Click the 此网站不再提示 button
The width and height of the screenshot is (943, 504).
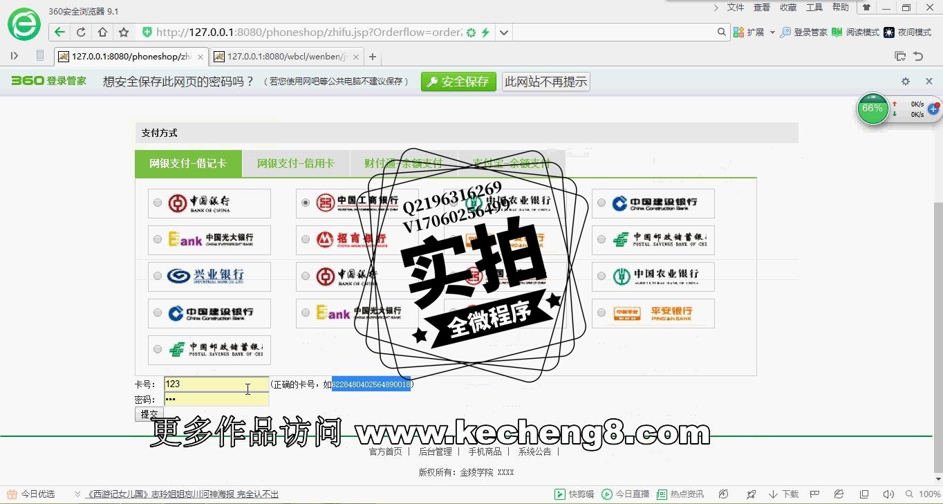pos(546,82)
